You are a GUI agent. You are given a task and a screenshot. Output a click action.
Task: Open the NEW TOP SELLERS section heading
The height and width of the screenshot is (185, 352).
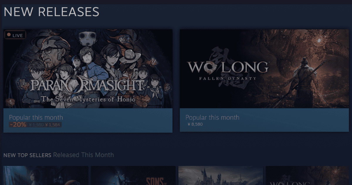[x=27, y=155]
